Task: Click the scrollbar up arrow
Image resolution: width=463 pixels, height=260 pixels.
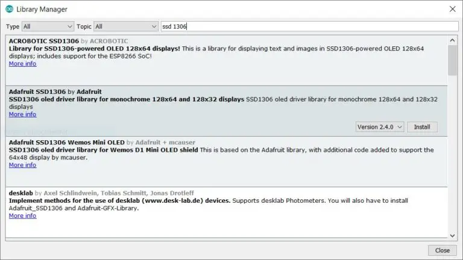Action: [452, 40]
